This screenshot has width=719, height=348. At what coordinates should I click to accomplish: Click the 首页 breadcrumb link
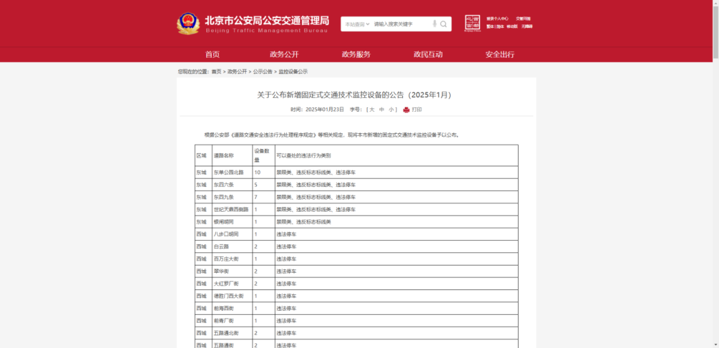[x=216, y=71]
